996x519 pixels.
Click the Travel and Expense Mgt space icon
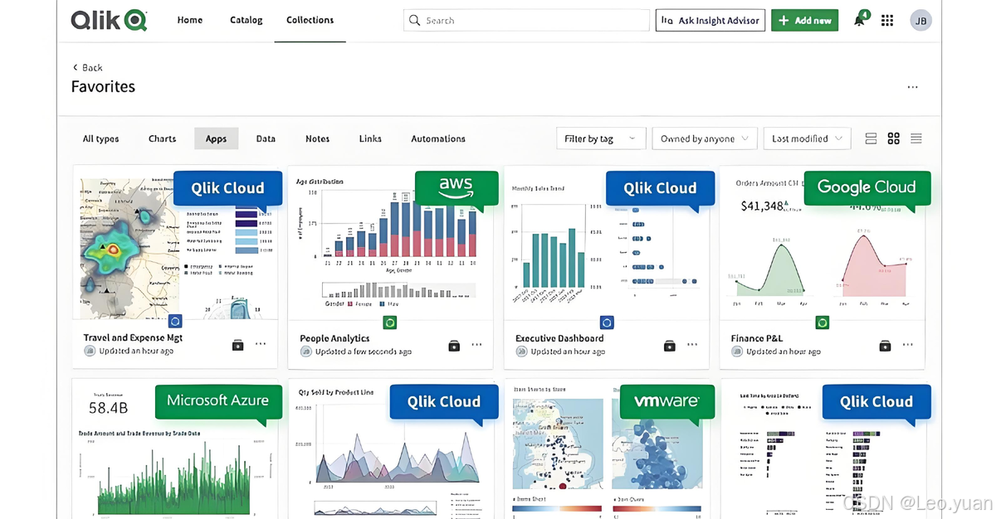(x=237, y=345)
